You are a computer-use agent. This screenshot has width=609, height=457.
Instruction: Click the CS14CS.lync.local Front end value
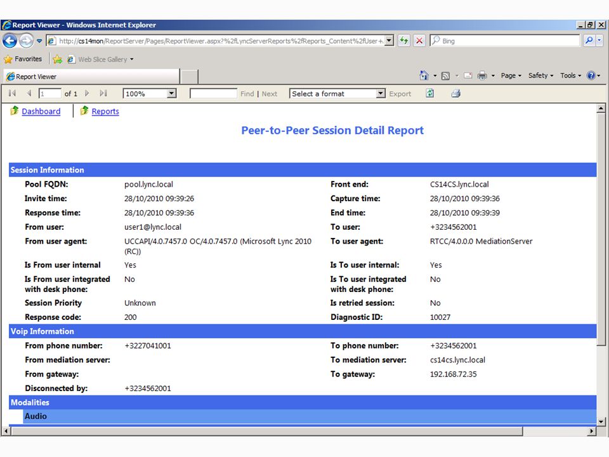(459, 184)
